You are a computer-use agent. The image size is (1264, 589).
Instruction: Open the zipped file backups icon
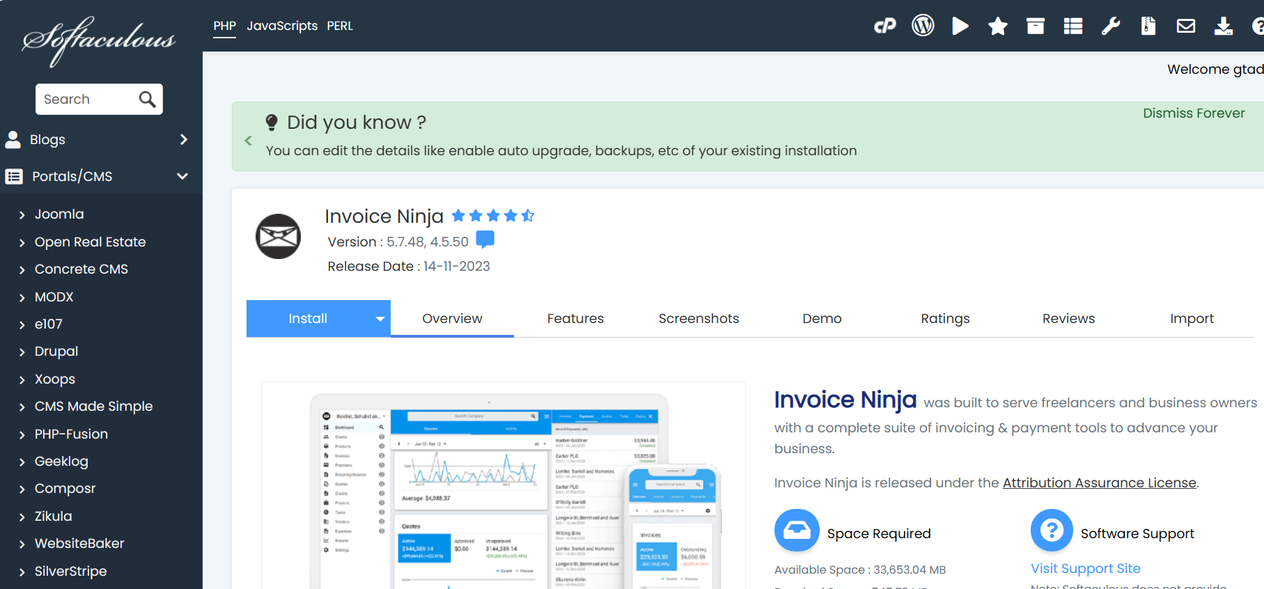(1148, 26)
